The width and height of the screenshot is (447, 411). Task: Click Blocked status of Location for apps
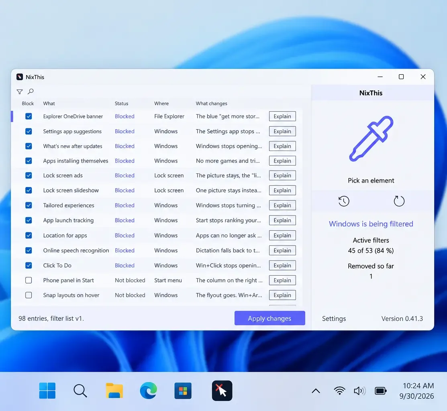[x=125, y=236]
